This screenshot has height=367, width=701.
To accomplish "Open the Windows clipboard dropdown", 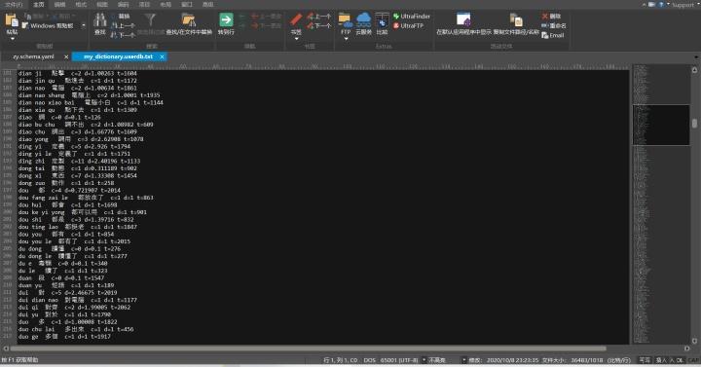I will tap(83, 25).
